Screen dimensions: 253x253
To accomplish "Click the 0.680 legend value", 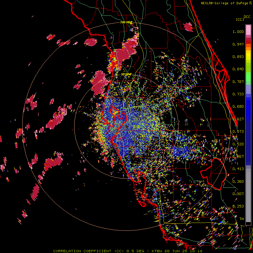I will point(238,107).
